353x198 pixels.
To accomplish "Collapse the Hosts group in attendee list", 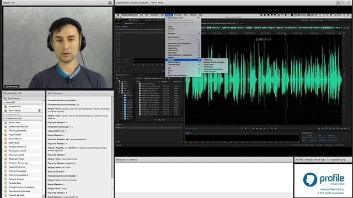I will click(x=4, y=102).
